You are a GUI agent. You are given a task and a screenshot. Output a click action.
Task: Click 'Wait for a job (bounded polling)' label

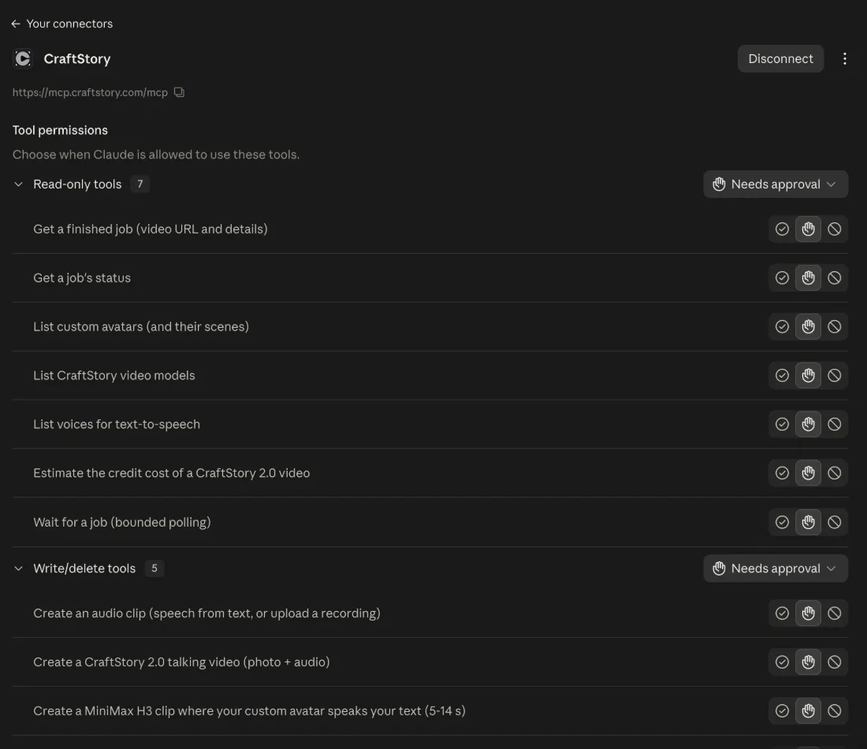(x=122, y=522)
